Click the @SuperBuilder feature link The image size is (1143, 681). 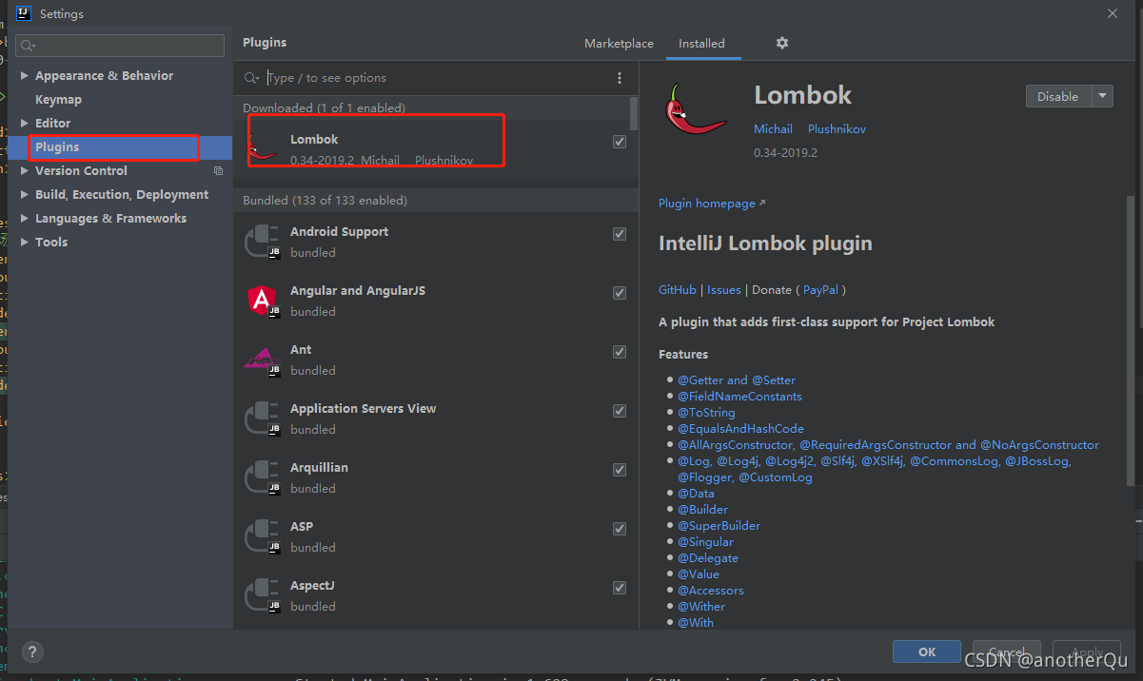pos(719,526)
